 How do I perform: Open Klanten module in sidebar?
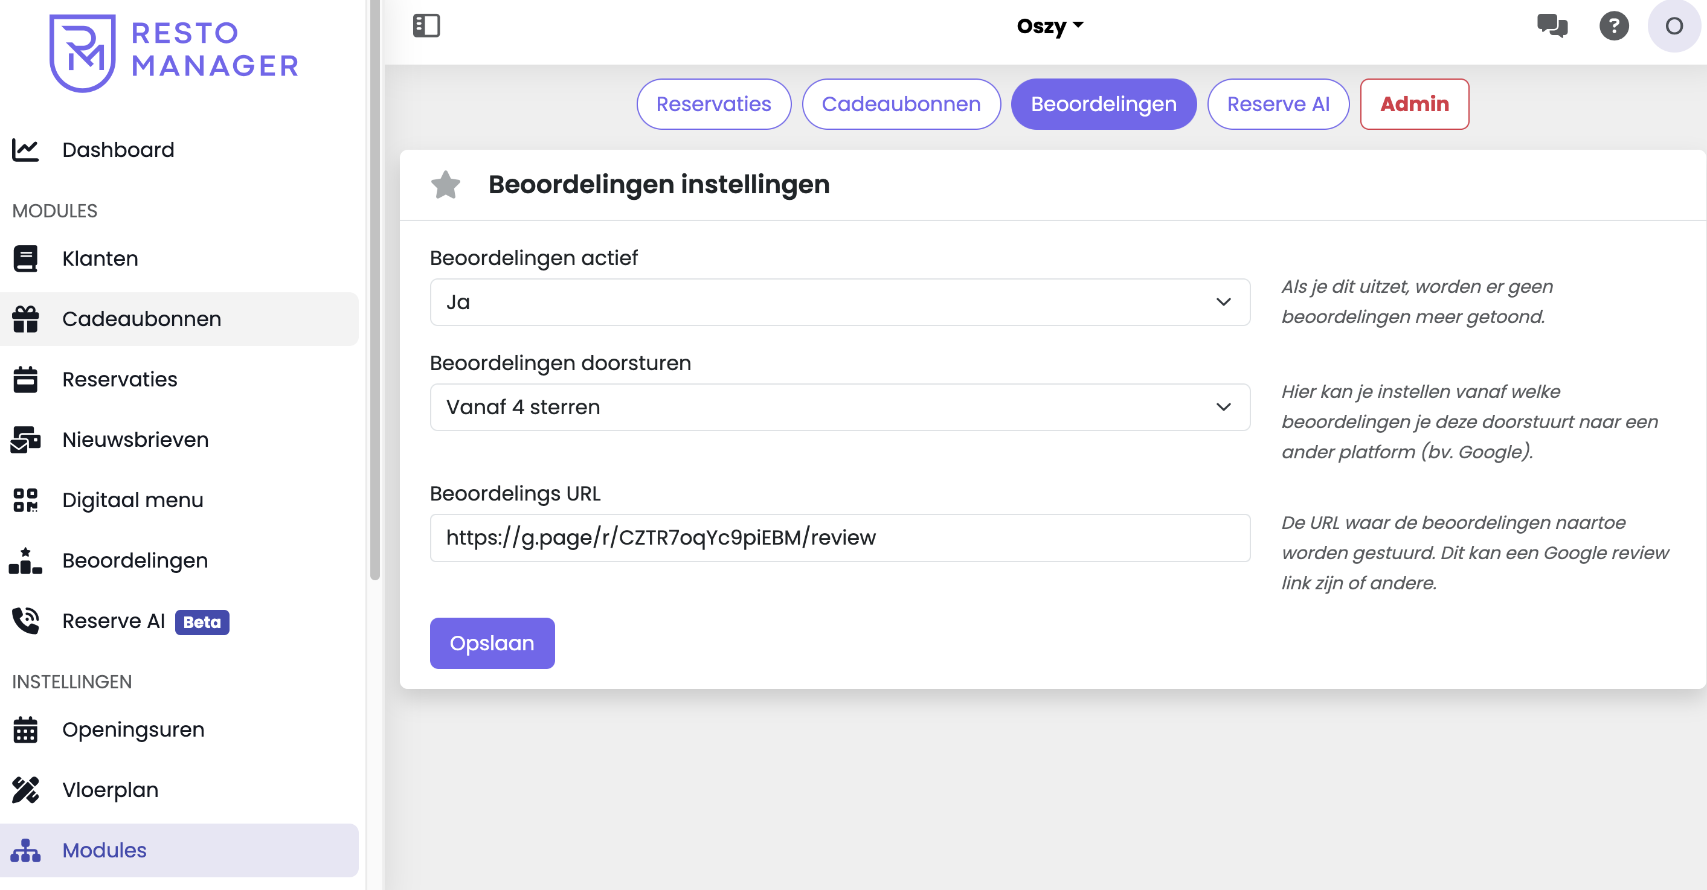coord(179,258)
